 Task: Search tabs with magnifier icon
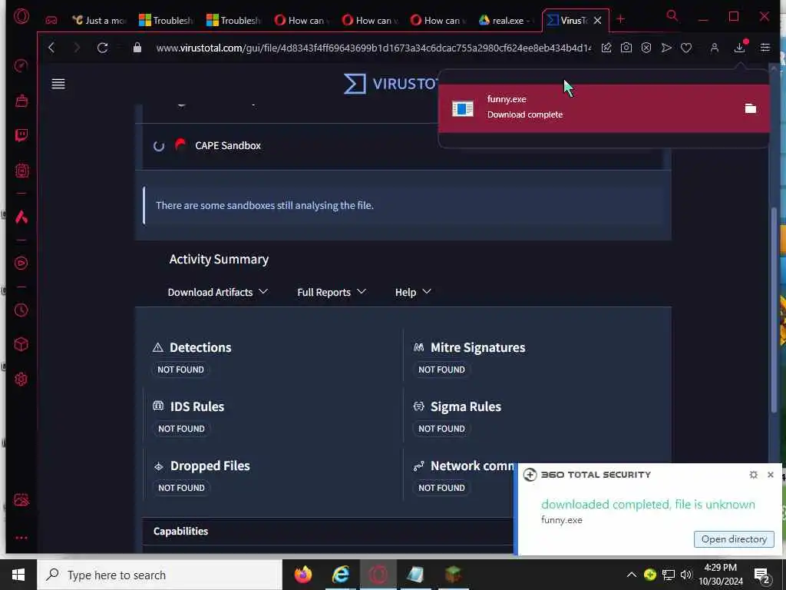point(672,16)
